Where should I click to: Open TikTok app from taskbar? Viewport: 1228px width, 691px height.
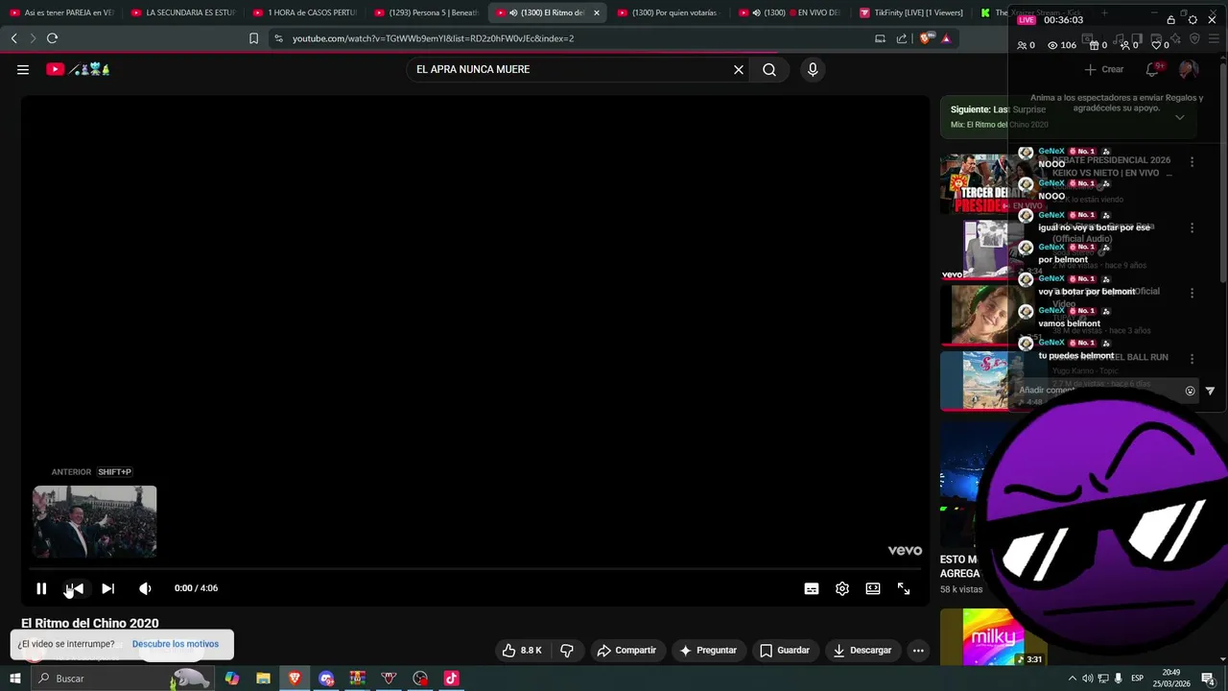[451, 679]
